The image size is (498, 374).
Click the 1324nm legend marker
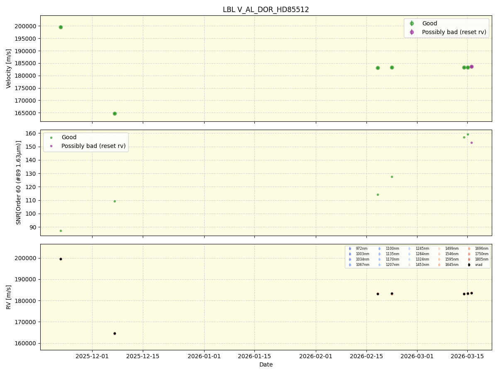click(x=409, y=259)
